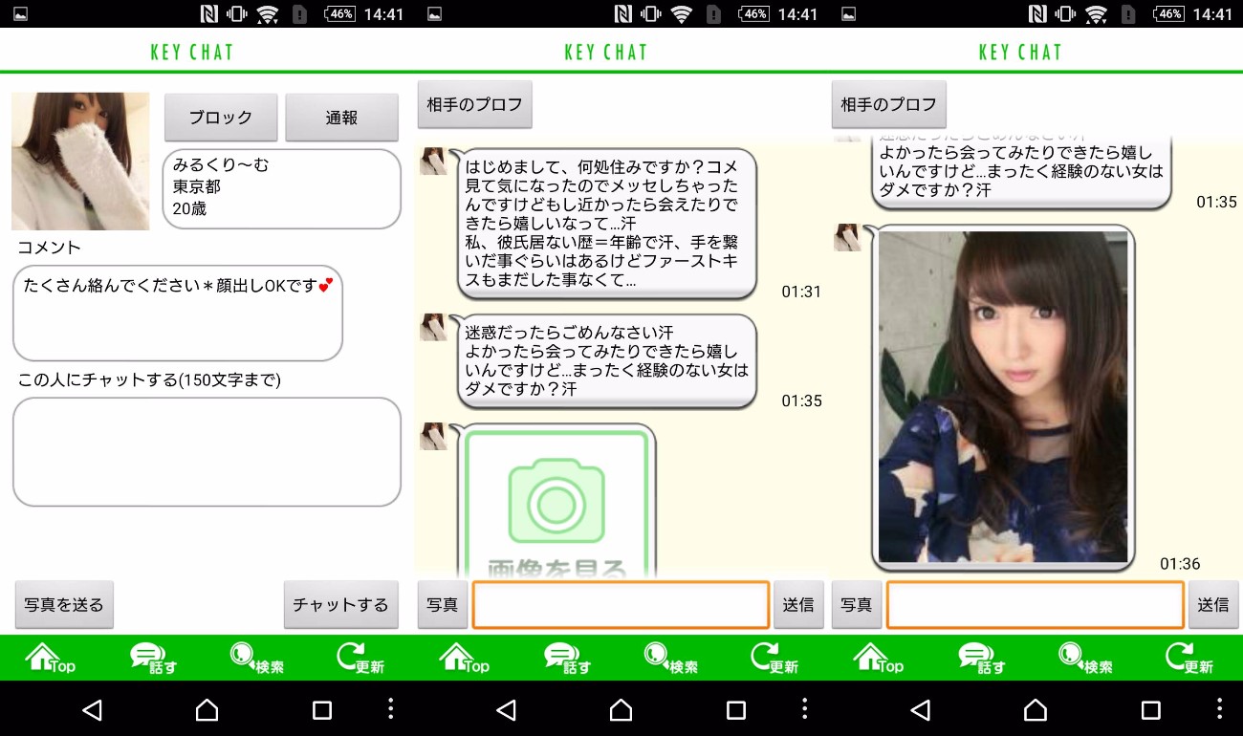1243x736 pixels.
Task: Report the user via 通報 button
Action: pyautogui.click(x=341, y=118)
